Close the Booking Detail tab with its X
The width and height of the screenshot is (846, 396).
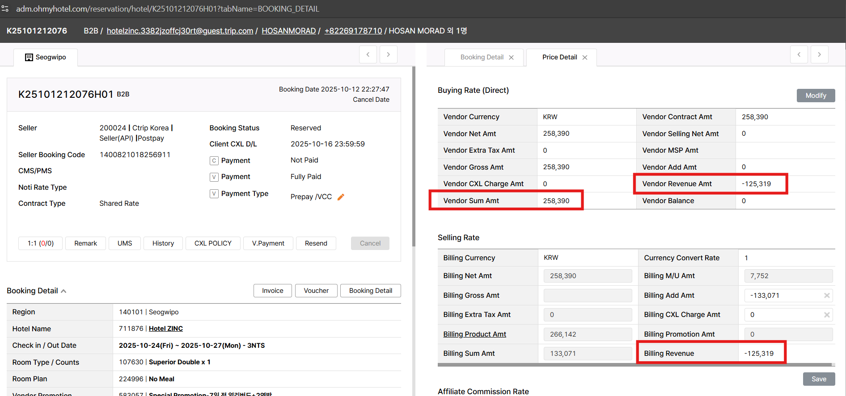511,58
